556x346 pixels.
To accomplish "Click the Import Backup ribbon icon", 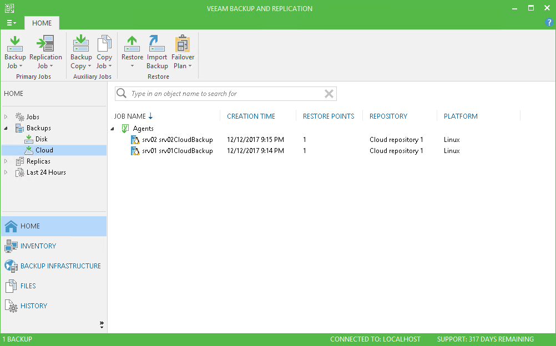I will point(156,43).
